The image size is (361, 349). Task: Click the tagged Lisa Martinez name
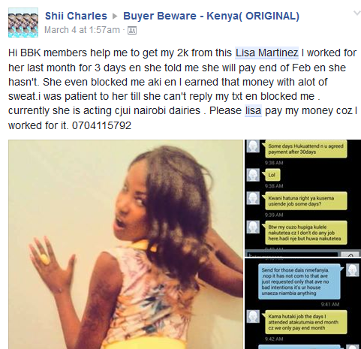coord(267,53)
